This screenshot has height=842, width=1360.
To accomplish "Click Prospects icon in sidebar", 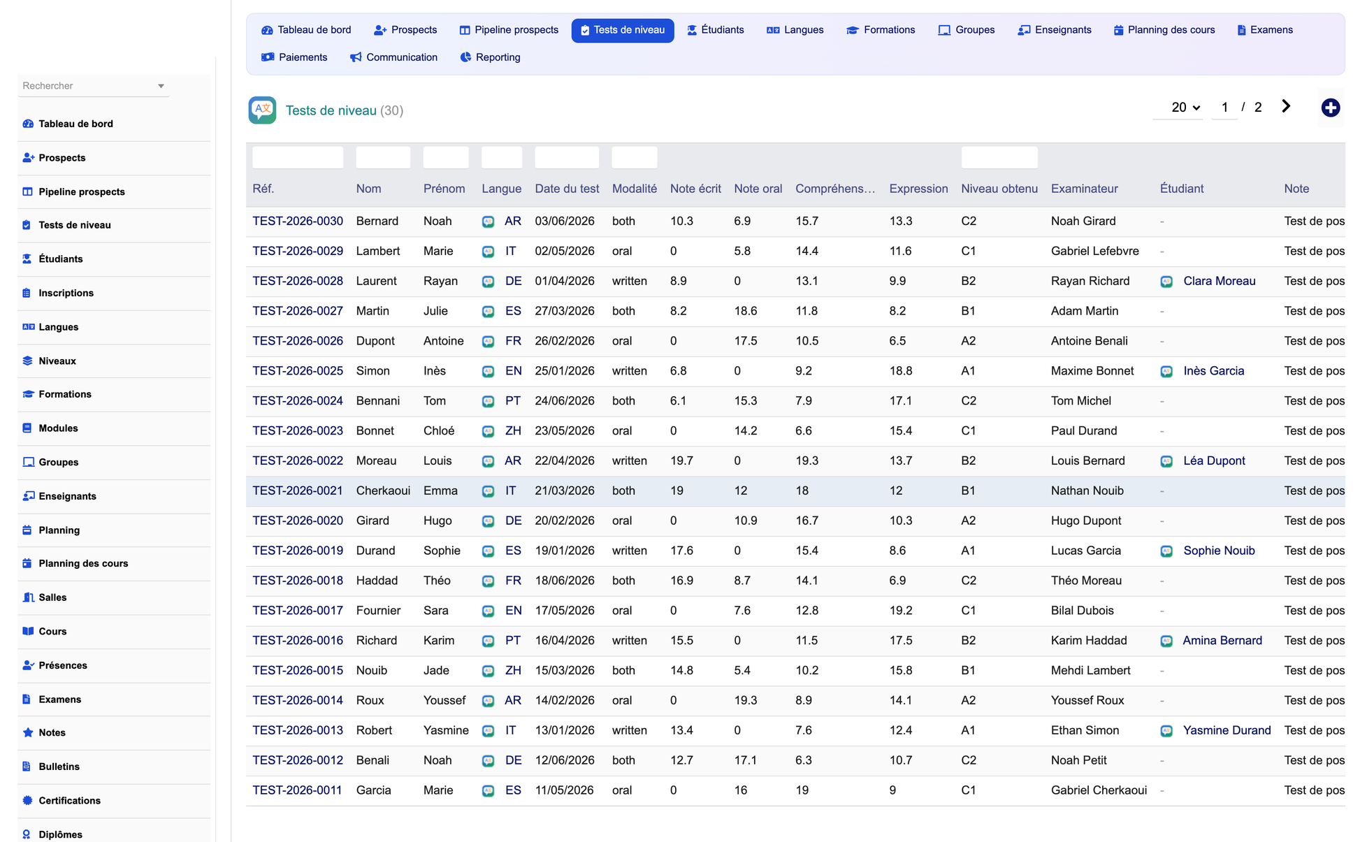I will tap(28, 158).
